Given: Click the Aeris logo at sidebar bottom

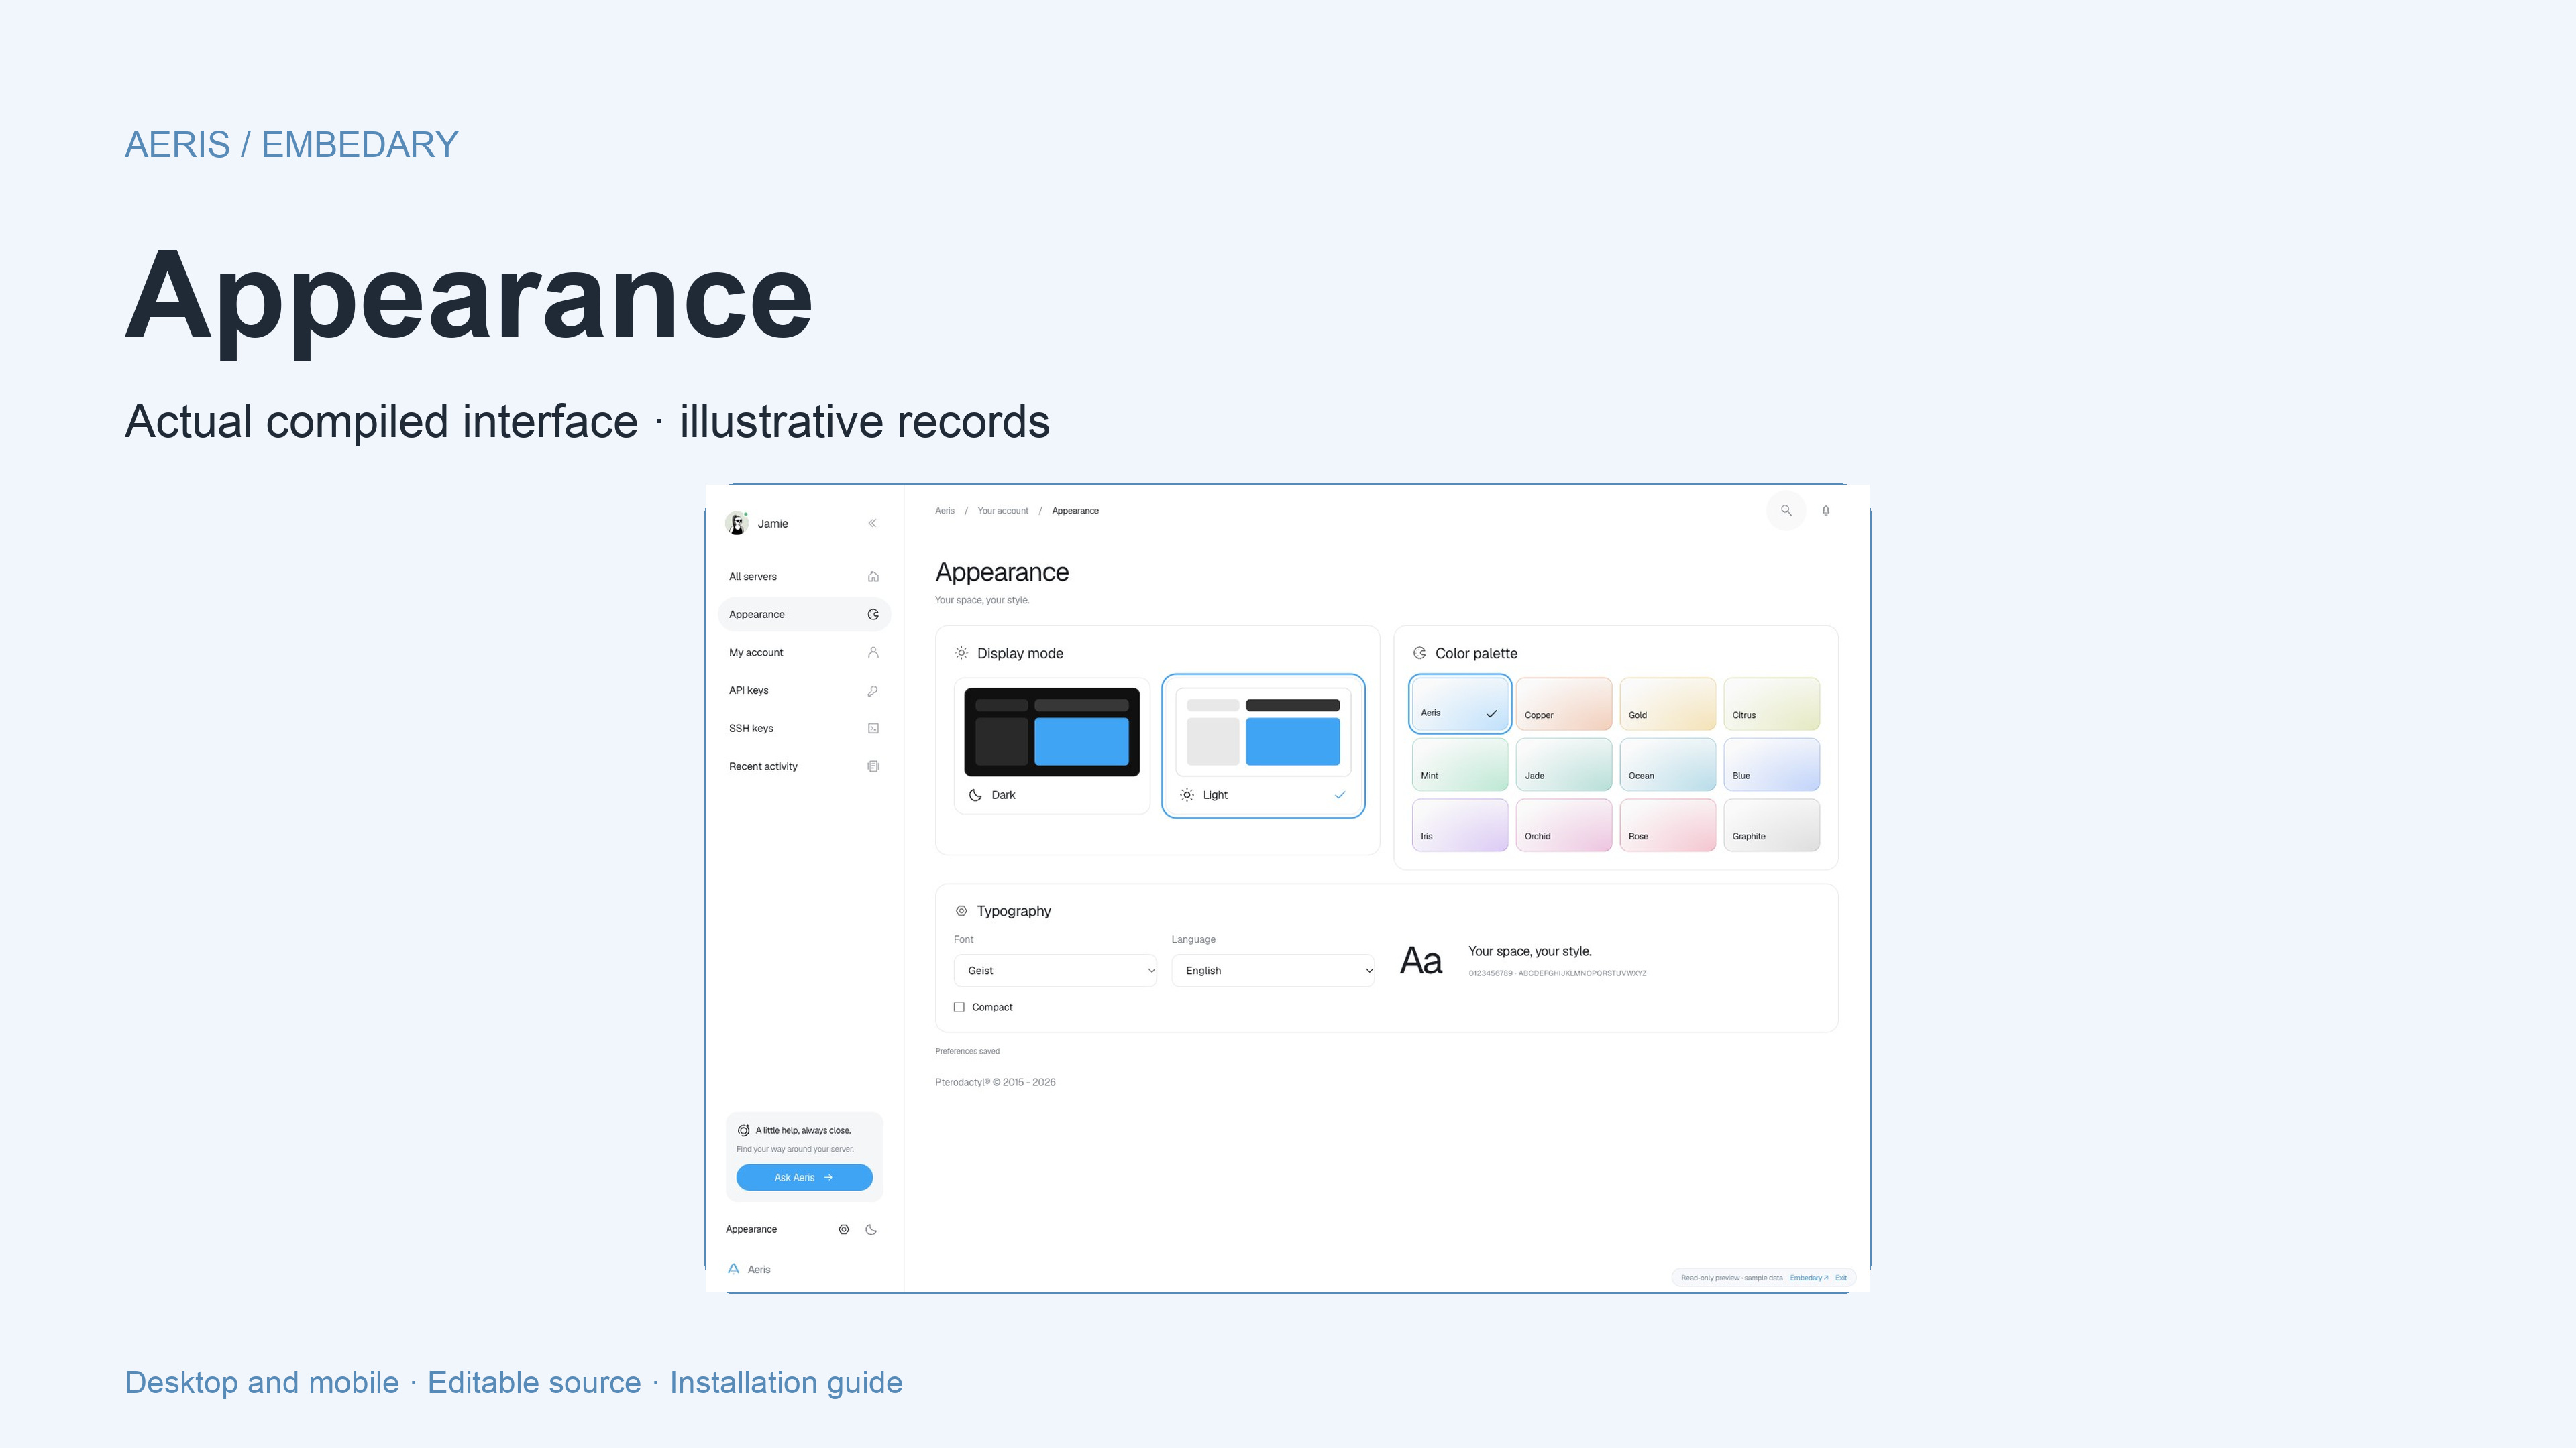Looking at the screenshot, I should coord(734,1269).
